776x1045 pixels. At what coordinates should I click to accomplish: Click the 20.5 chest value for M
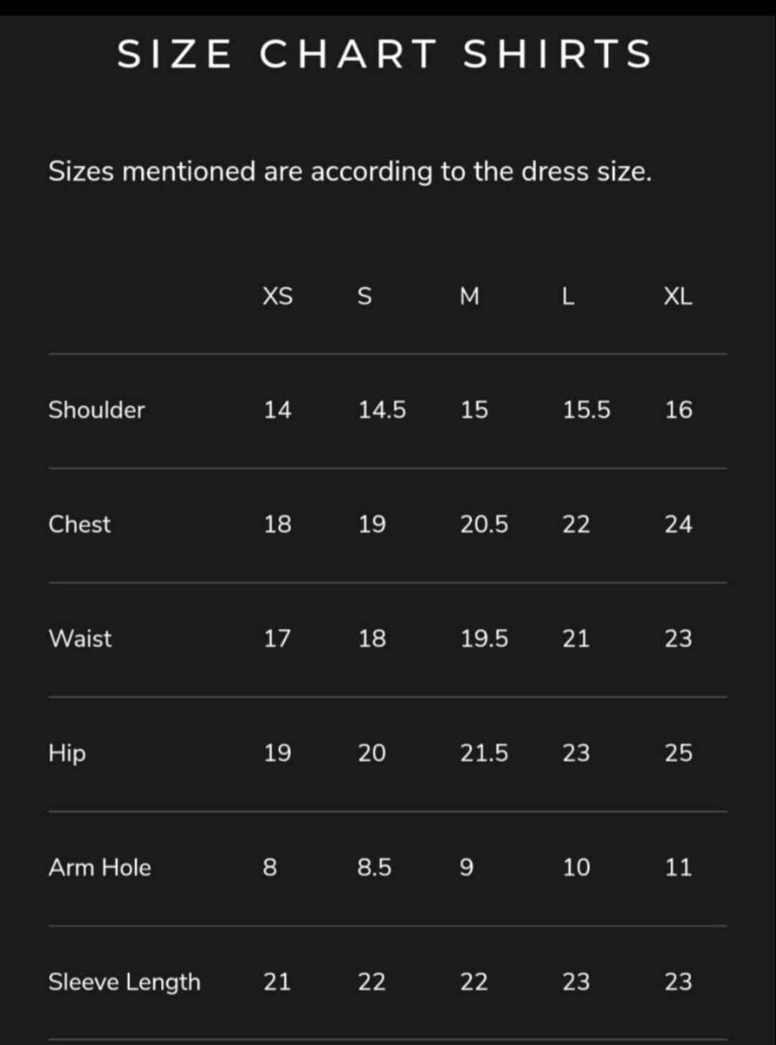484,524
